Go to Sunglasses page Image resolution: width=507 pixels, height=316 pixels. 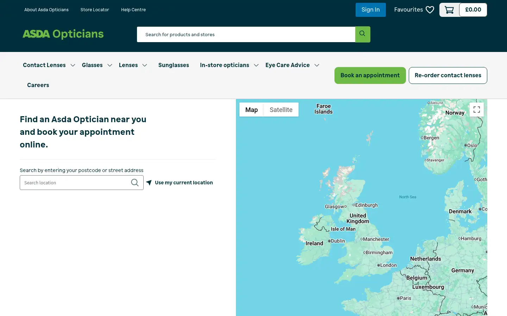pos(174,65)
